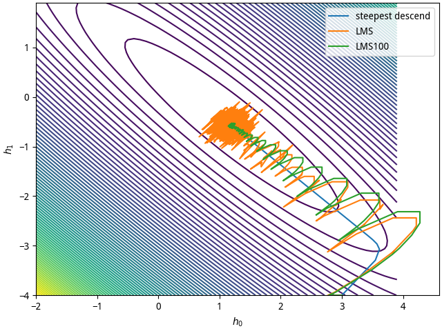442x331 pixels.
Task: Click the orange LMS legend line sample
Action: (338, 31)
